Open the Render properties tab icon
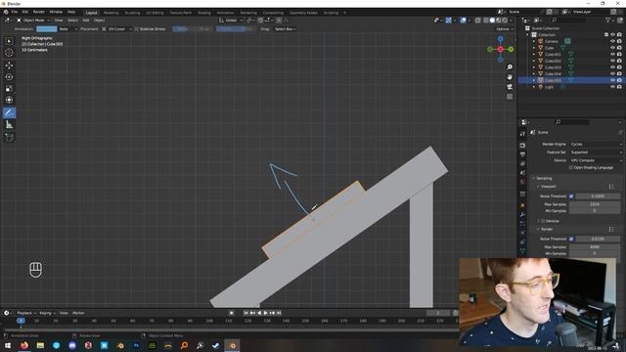 pos(522,145)
